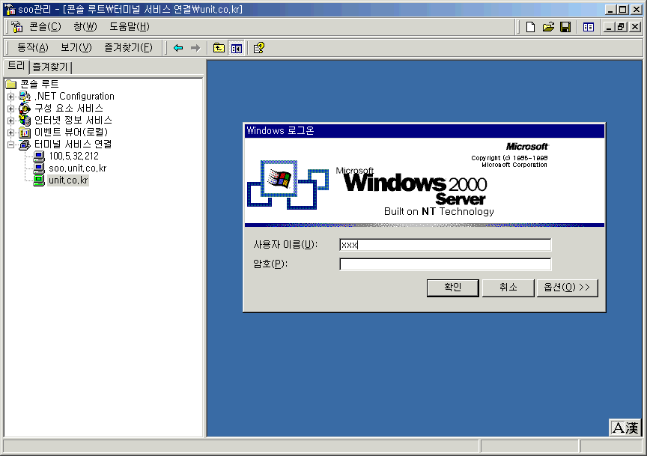
Task: Select the 콘솔 루트 tree label
Action: pos(40,85)
